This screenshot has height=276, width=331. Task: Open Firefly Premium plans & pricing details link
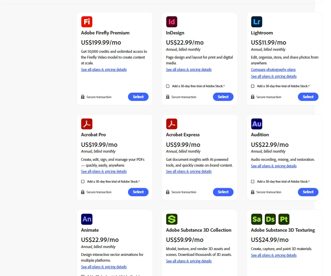click(x=104, y=70)
